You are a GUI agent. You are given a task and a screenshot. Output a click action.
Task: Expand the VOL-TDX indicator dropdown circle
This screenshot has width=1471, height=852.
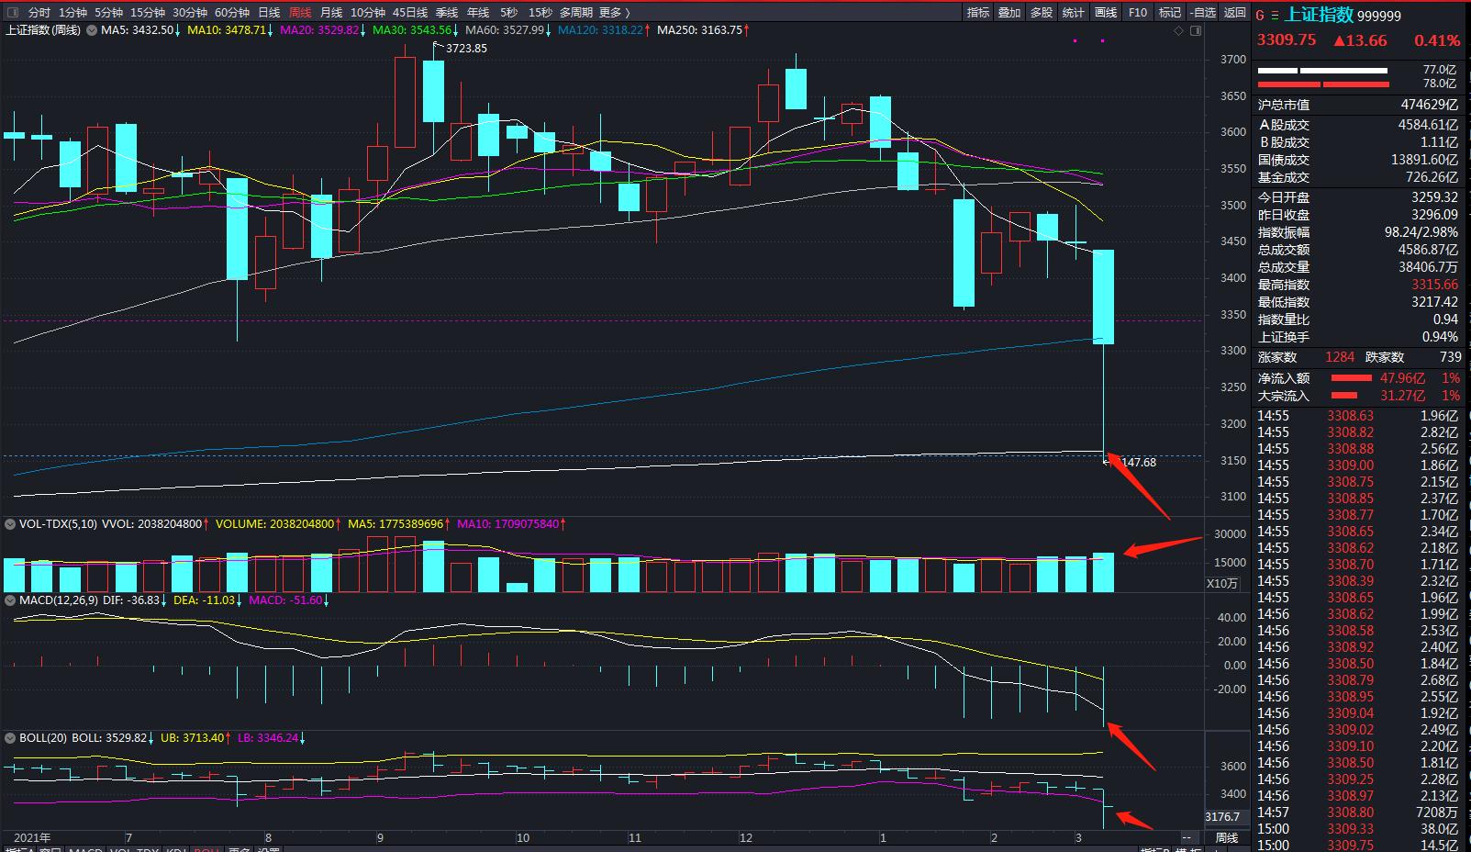tap(11, 524)
